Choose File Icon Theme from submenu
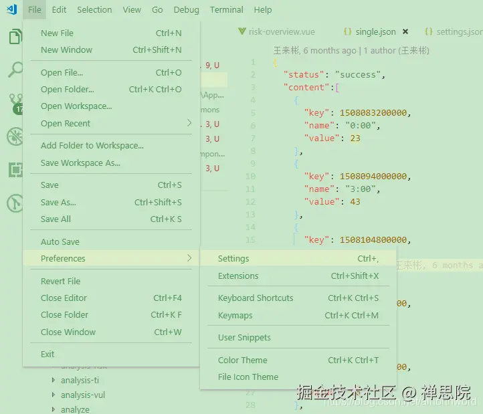 pos(298,377)
